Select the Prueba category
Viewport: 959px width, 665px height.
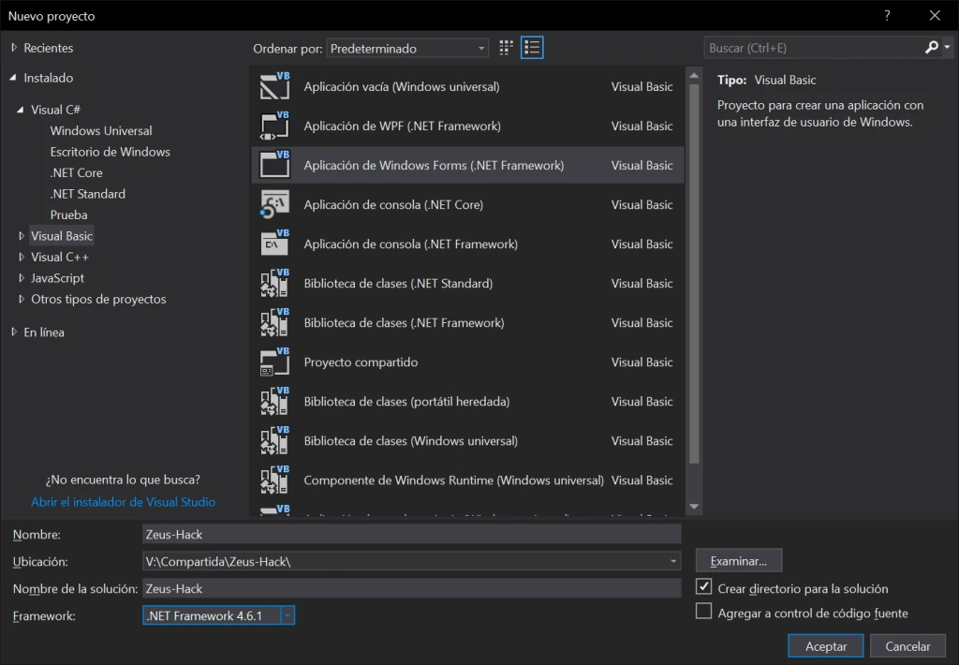point(68,214)
